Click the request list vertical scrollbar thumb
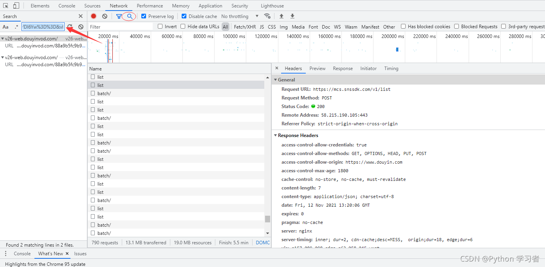Image resolution: width=545 pixels, height=267 pixels. pos(267,219)
